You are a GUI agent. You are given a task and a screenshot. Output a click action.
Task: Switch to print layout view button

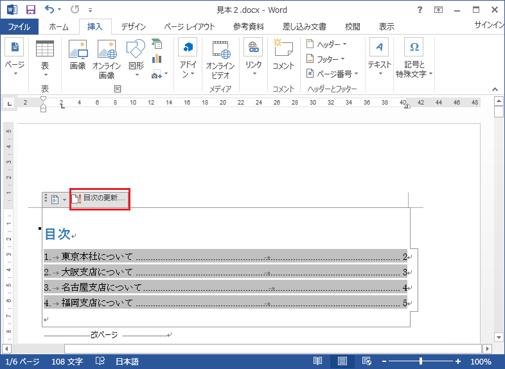click(342, 361)
